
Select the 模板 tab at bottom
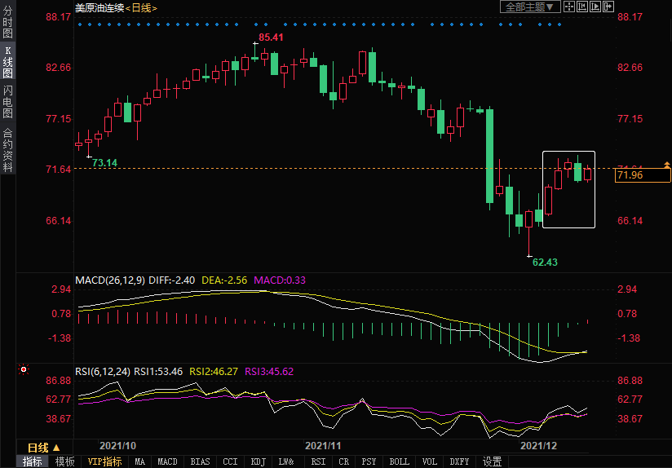(x=64, y=461)
